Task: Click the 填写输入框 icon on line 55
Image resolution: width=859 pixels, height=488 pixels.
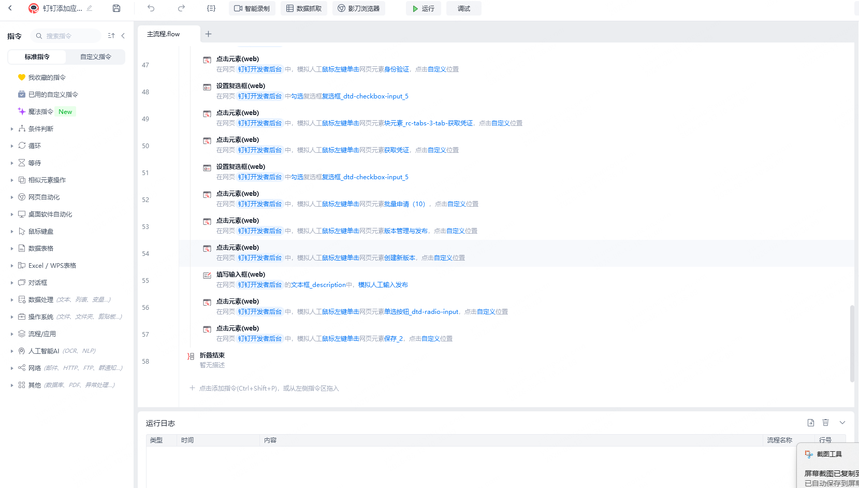Action: (207, 275)
